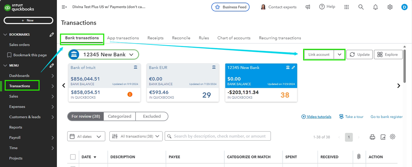
Task: Click the megaphone announcements icon
Action: point(308,7)
